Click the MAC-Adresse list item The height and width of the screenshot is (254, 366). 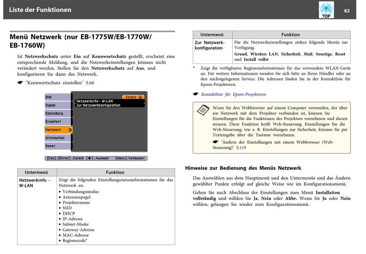tap(76, 235)
